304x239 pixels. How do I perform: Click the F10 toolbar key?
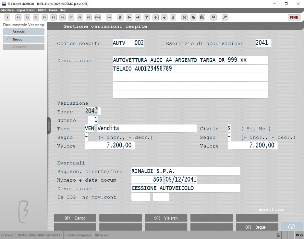tap(98, 18)
